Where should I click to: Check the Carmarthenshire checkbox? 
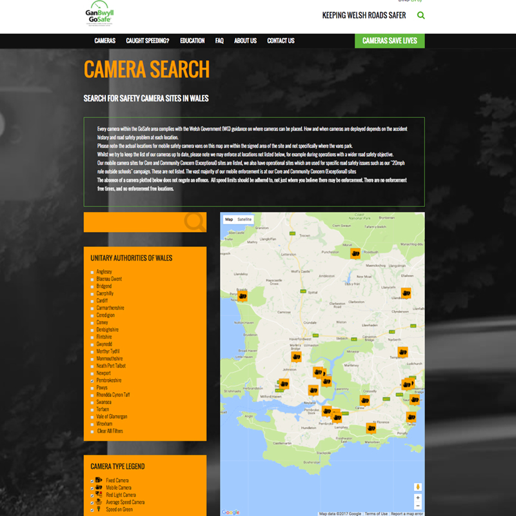point(92,308)
